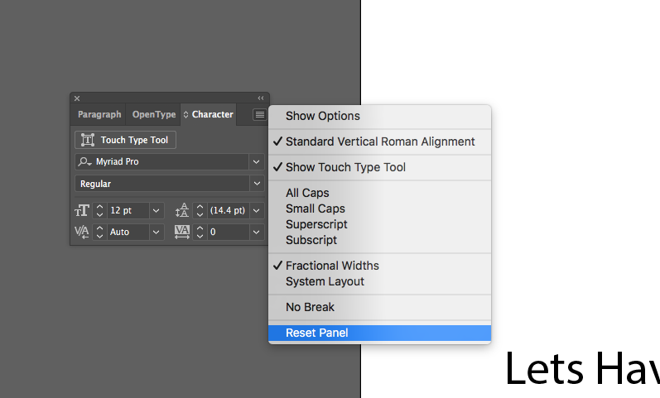
Task: Expand the Myriad Pro font family dropdown
Action: (x=257, y=161)
